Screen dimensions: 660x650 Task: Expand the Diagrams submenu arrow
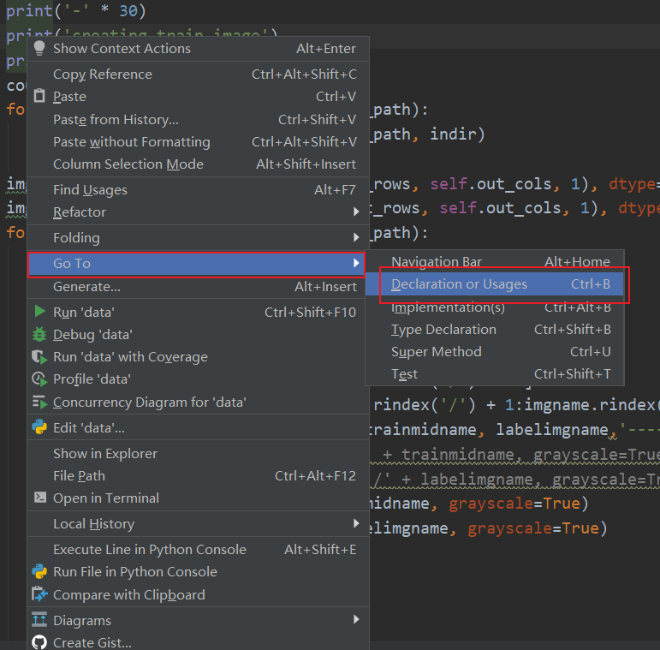coord(356,619)
